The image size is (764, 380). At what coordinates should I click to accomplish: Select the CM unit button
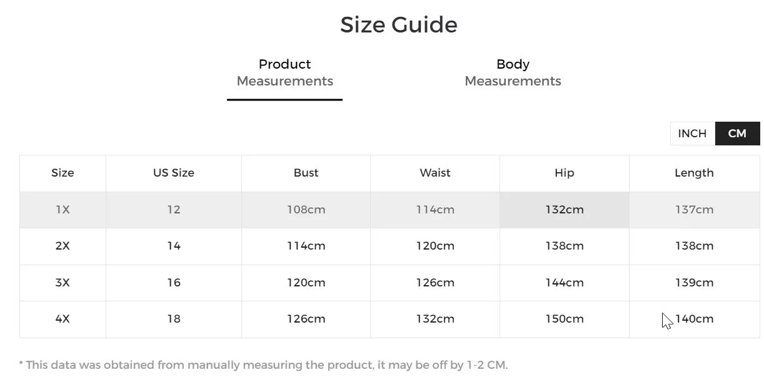point(737,134)
